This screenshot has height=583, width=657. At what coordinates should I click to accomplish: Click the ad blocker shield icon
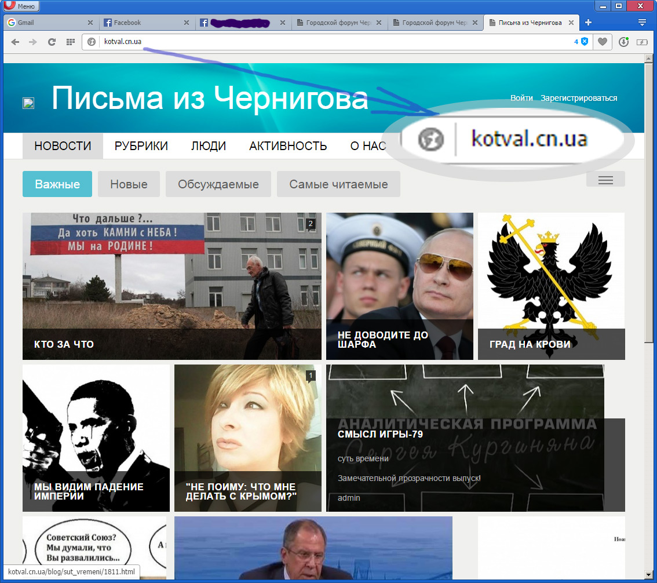click(585, 42)
